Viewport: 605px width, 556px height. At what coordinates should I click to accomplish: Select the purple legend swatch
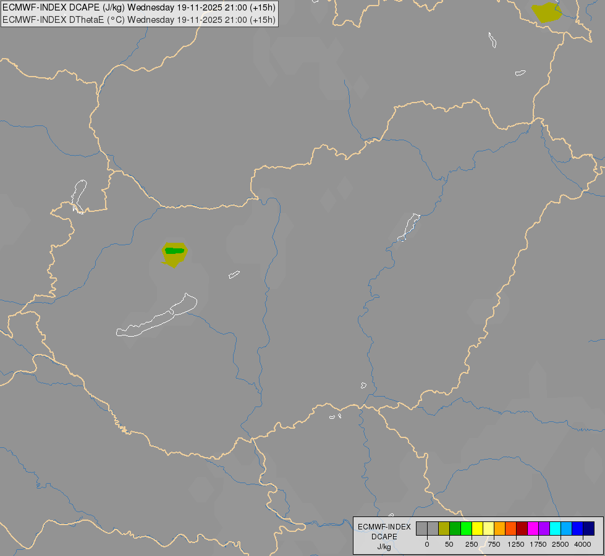point(544,529)
